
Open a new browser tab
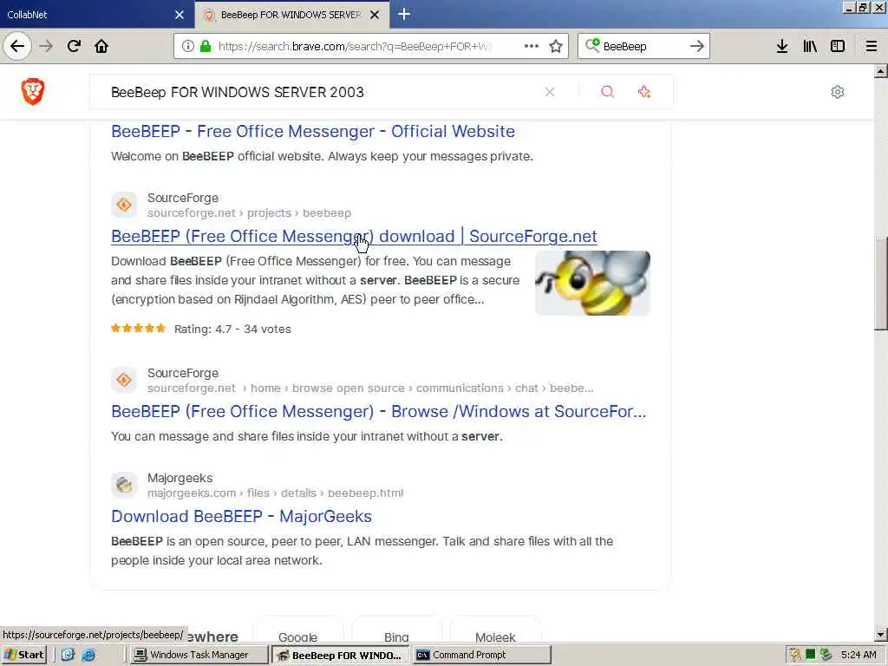coord(404,14)
